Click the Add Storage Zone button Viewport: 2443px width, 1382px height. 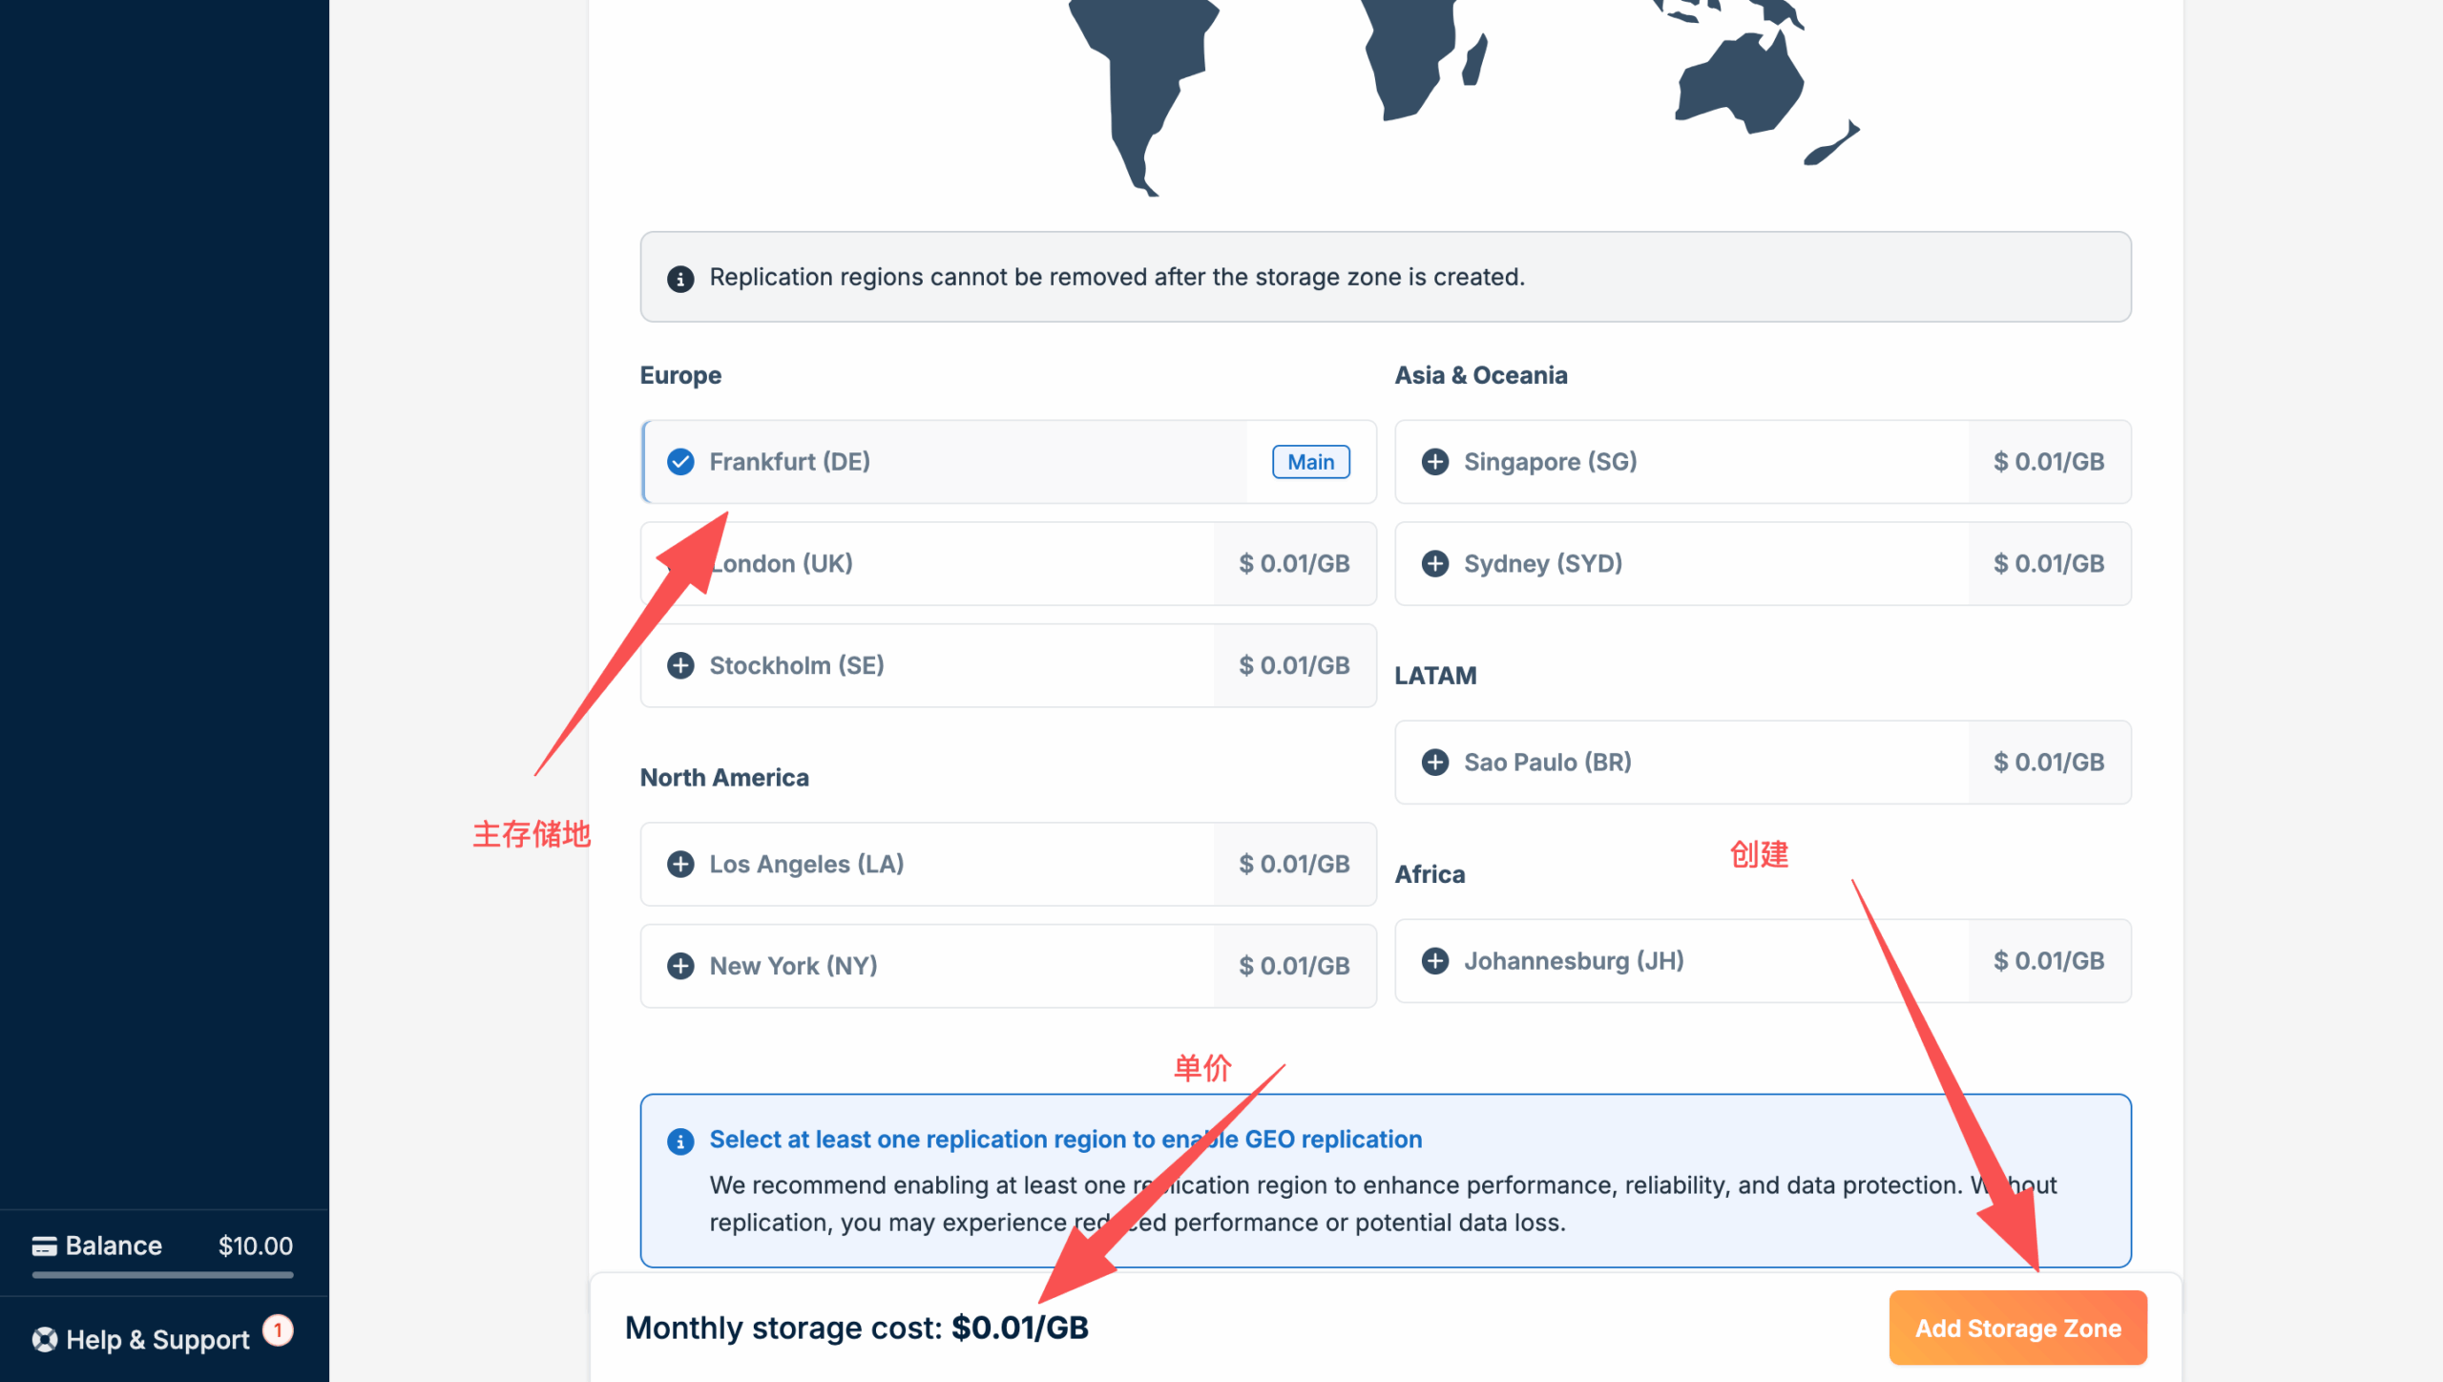(2016, 1328)
